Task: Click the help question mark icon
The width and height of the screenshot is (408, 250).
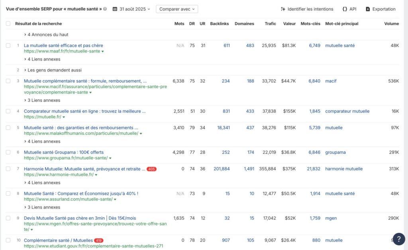Action: coord(398,238)
